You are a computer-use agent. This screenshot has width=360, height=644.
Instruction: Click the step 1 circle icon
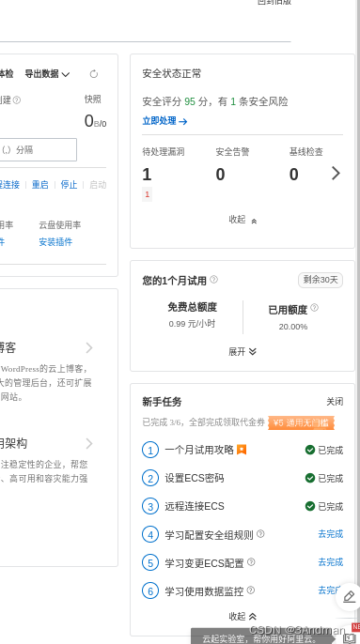(x=150, y=451)
